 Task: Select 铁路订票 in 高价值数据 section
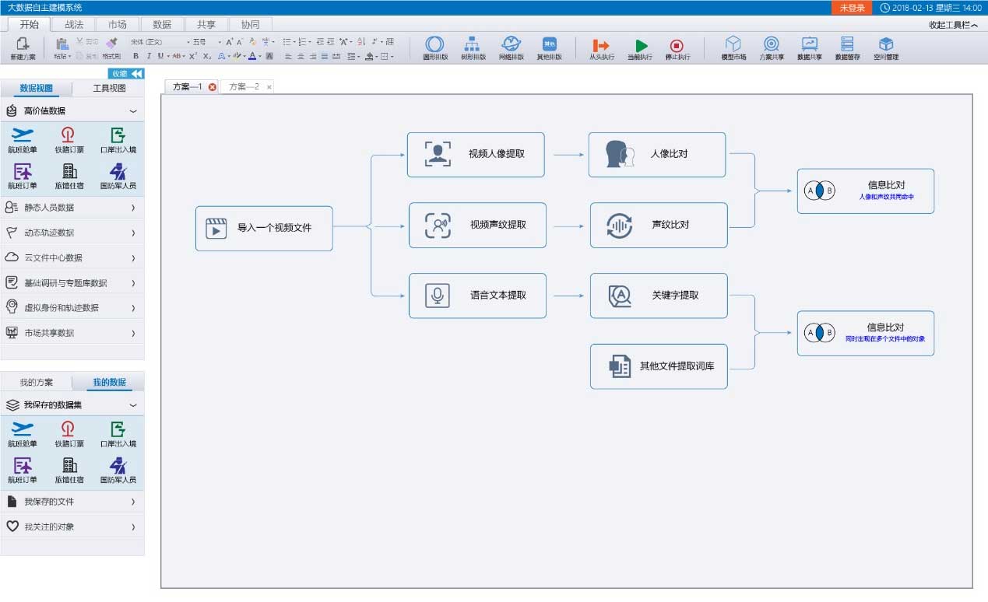pos(69,139)
